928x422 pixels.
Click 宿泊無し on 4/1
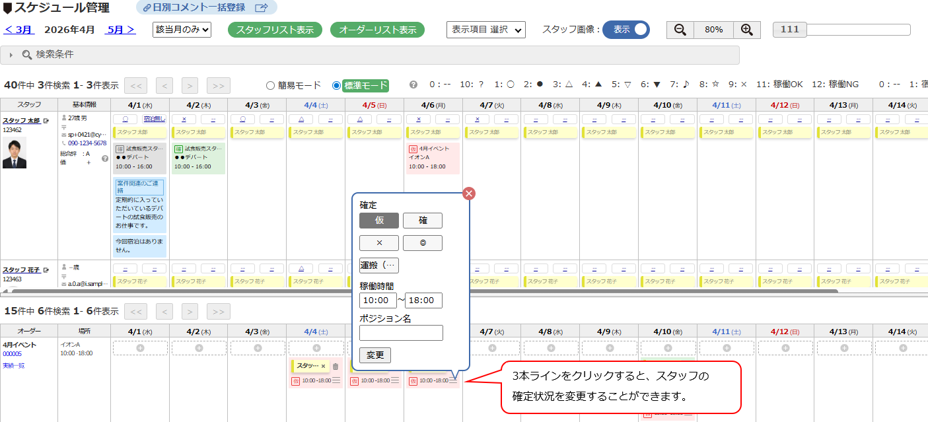pos(154,120)
